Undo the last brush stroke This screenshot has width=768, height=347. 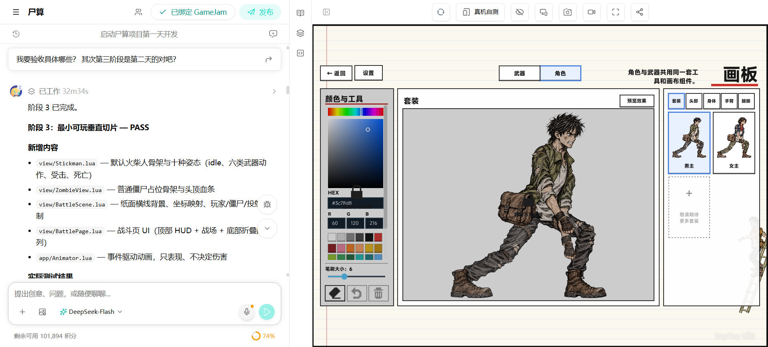point(357,293)
